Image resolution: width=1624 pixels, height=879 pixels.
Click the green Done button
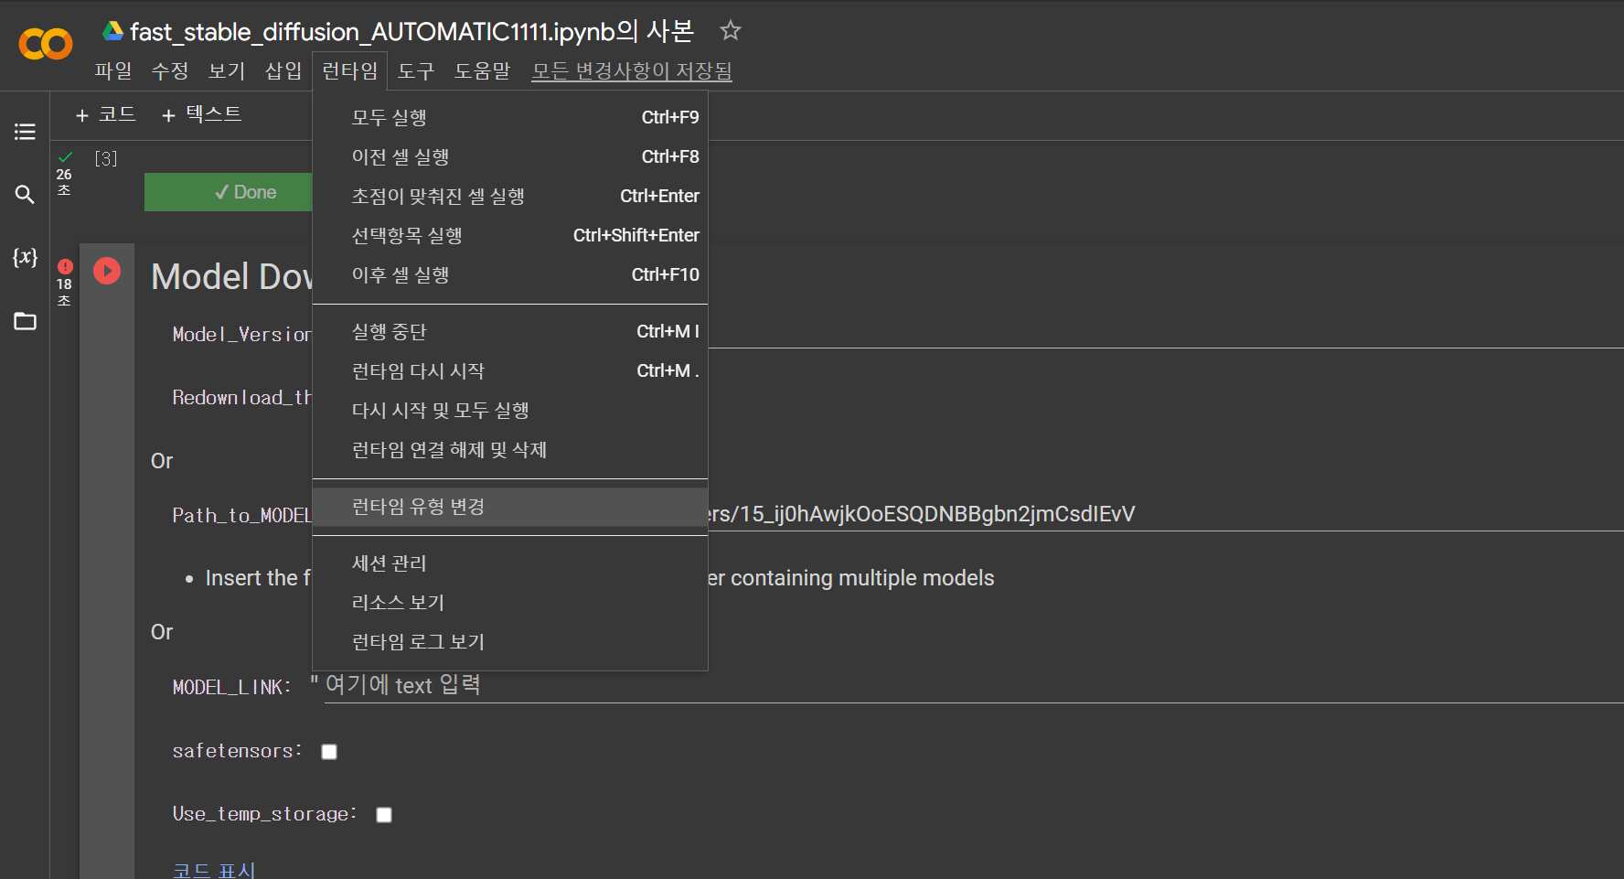pos(229,192)
